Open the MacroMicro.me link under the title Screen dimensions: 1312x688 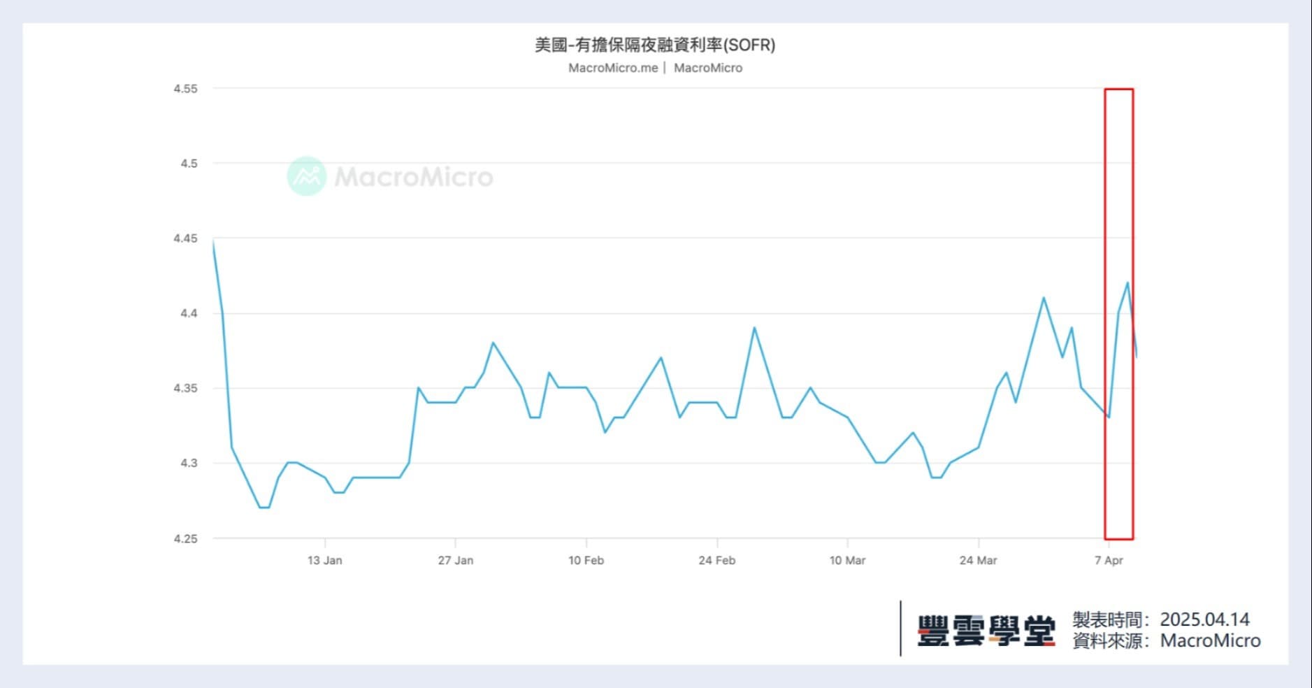click(613, 68)
